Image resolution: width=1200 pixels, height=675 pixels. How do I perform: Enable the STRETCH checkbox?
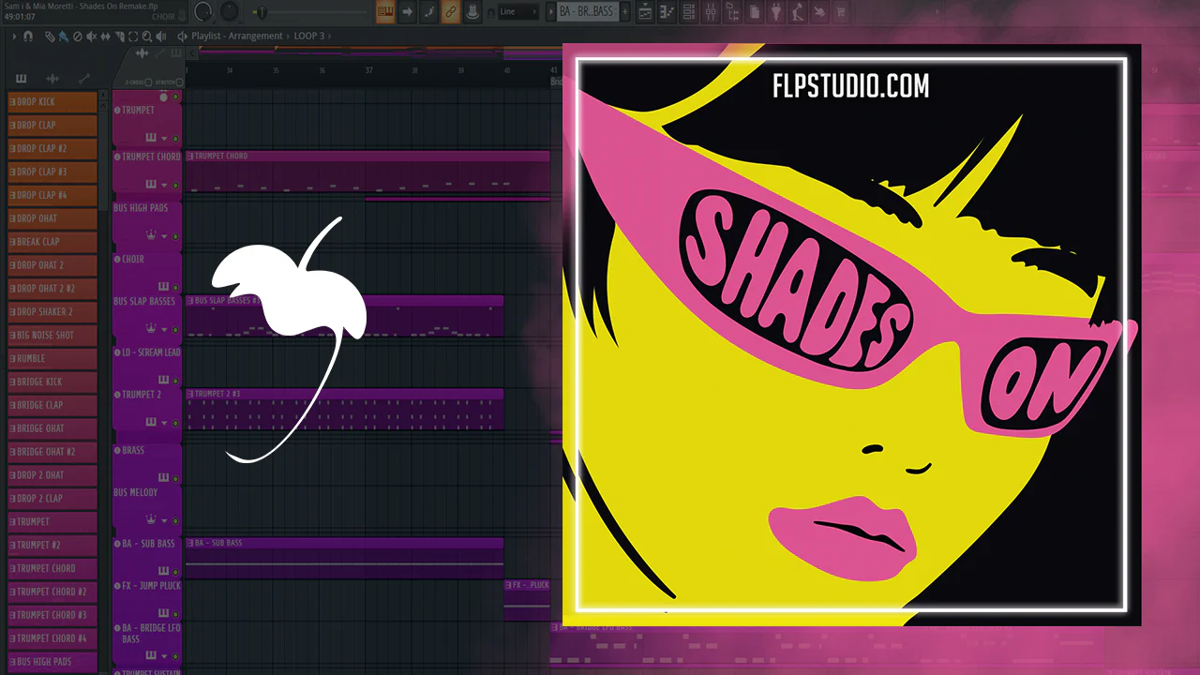[x=179, y=82]
